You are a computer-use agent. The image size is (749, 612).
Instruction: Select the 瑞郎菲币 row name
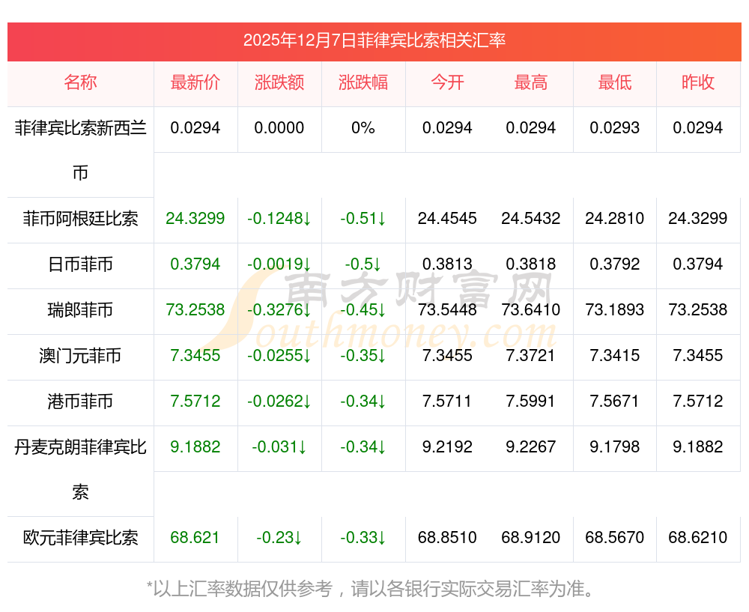(80, 310)
